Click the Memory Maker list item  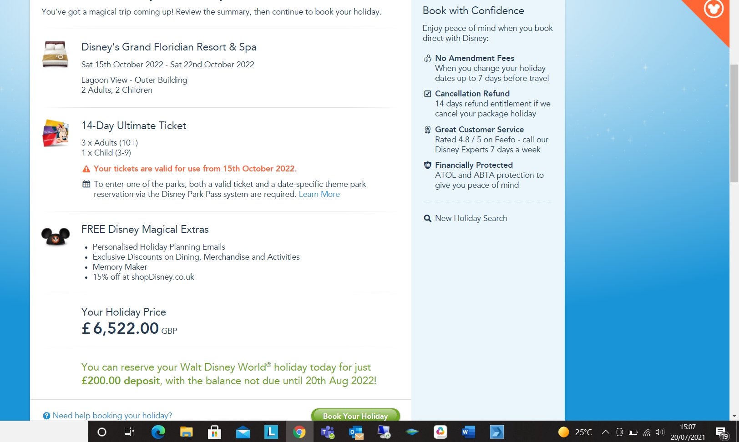tap(120, 267)
